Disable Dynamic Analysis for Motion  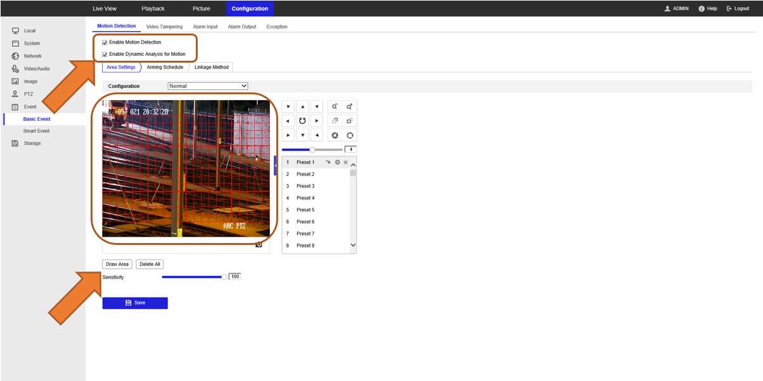[105, 54]
